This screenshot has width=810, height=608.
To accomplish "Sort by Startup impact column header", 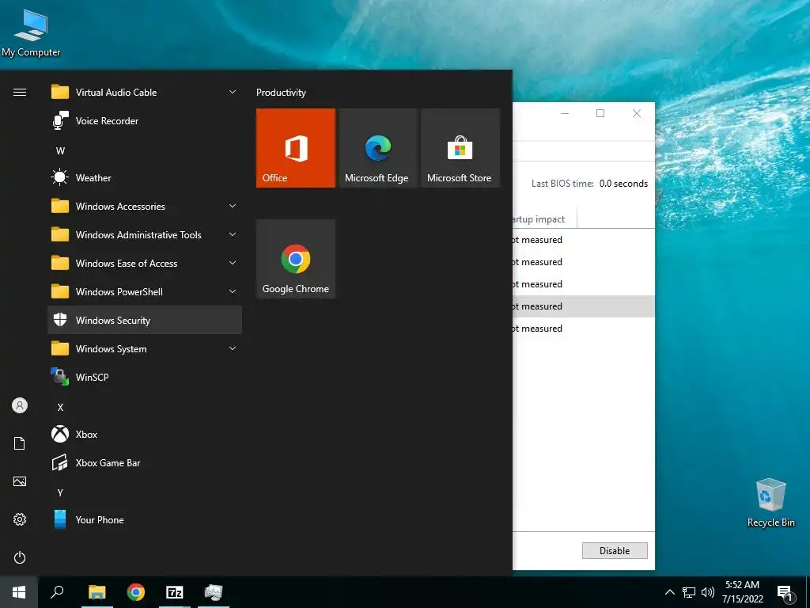I will click(x=544, y=219).
